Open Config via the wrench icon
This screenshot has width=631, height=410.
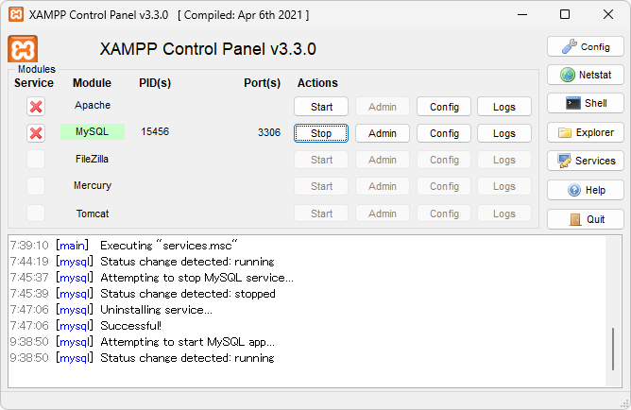(x=585, y=46)
